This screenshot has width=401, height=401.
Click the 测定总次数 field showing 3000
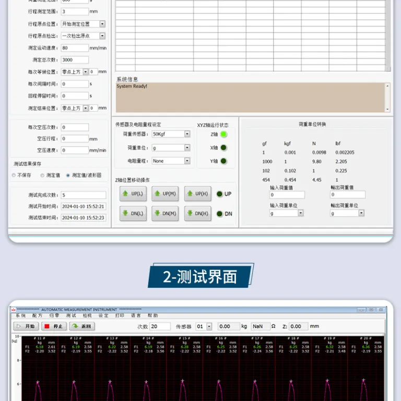[x=75, y=60]
